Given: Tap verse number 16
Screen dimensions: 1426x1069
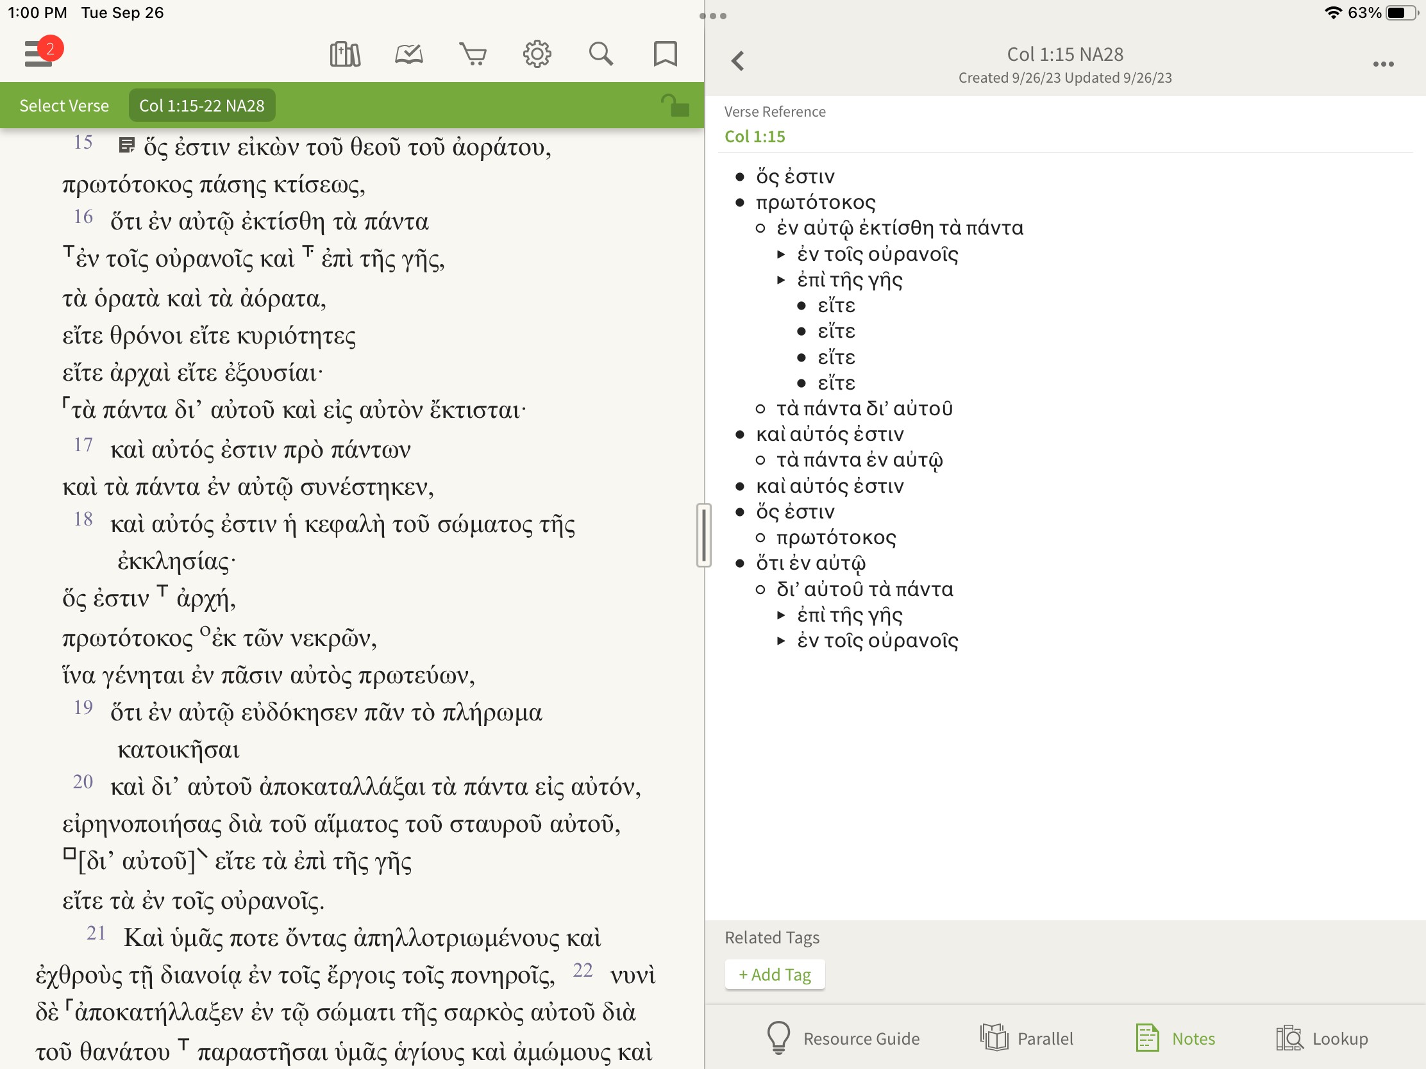Looking at the screenshot, I should (x=83, y=217).
